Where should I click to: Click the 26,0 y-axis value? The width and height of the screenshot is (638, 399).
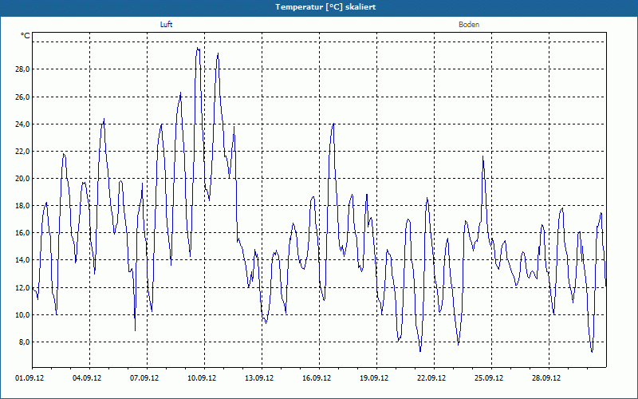click(22, 97)
